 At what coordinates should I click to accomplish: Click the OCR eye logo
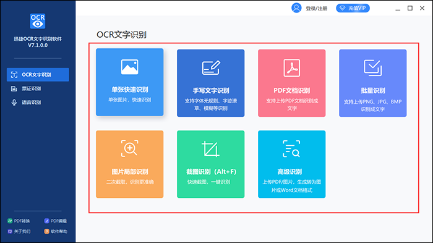38,21
